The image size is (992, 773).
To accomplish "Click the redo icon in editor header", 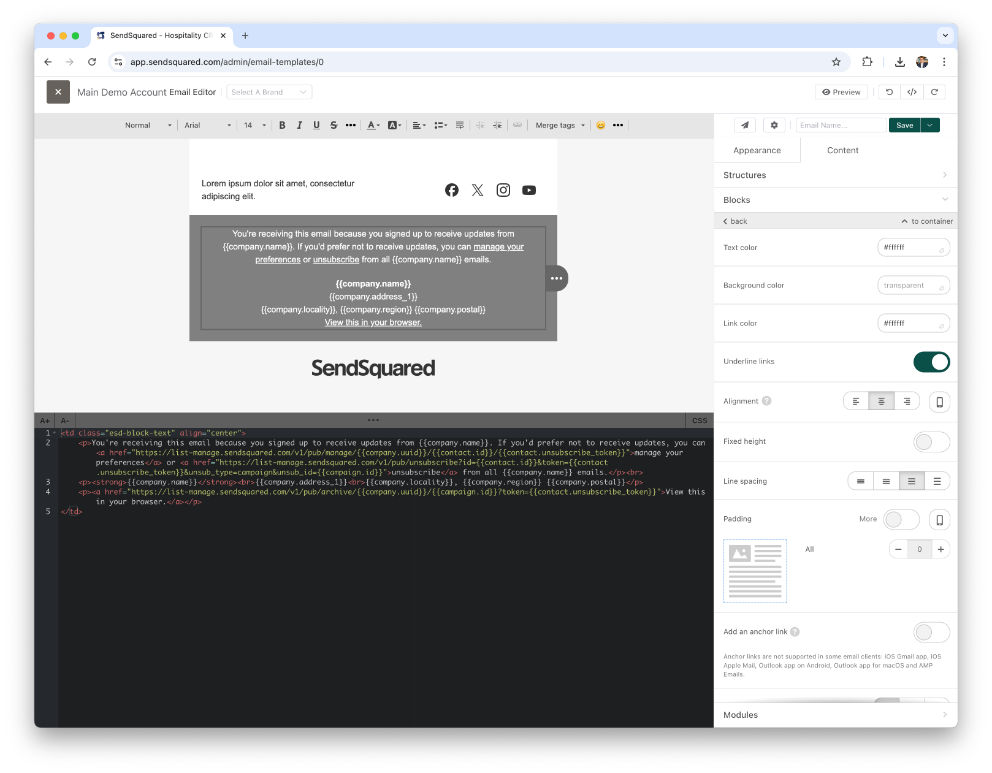I will coord(934,92).
